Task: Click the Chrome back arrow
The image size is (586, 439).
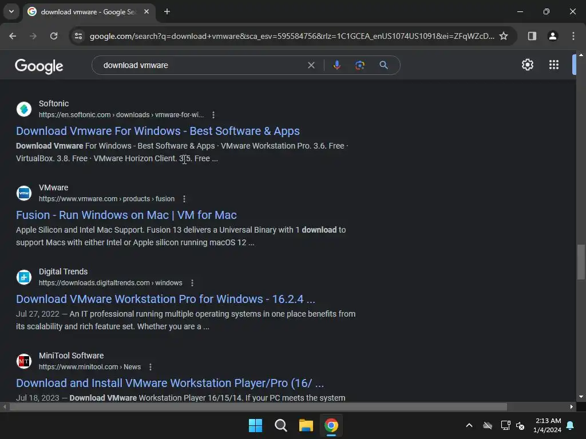Action: pyautogui.click(x=13, y=36)
